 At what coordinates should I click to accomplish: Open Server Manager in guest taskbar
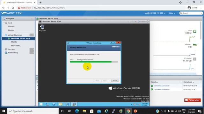(x=47, y=104)
